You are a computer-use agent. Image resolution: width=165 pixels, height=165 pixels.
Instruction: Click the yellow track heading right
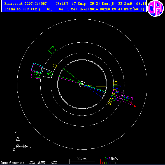tap(96, 86)
